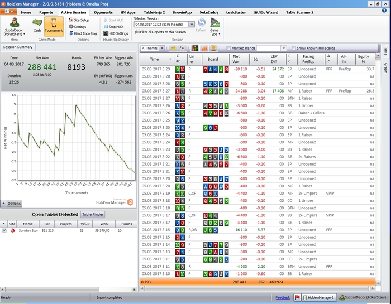The height and width of the screenshot is (304, 391).
Task: Open the SitNGo Wizard tab
Action: pos(266,12)
